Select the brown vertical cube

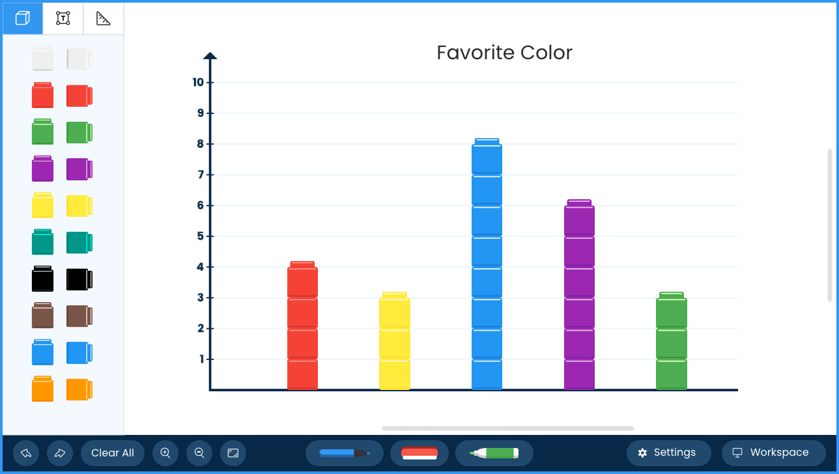(43, 316)
